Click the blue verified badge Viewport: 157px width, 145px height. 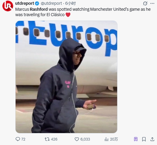click(37, 4)
